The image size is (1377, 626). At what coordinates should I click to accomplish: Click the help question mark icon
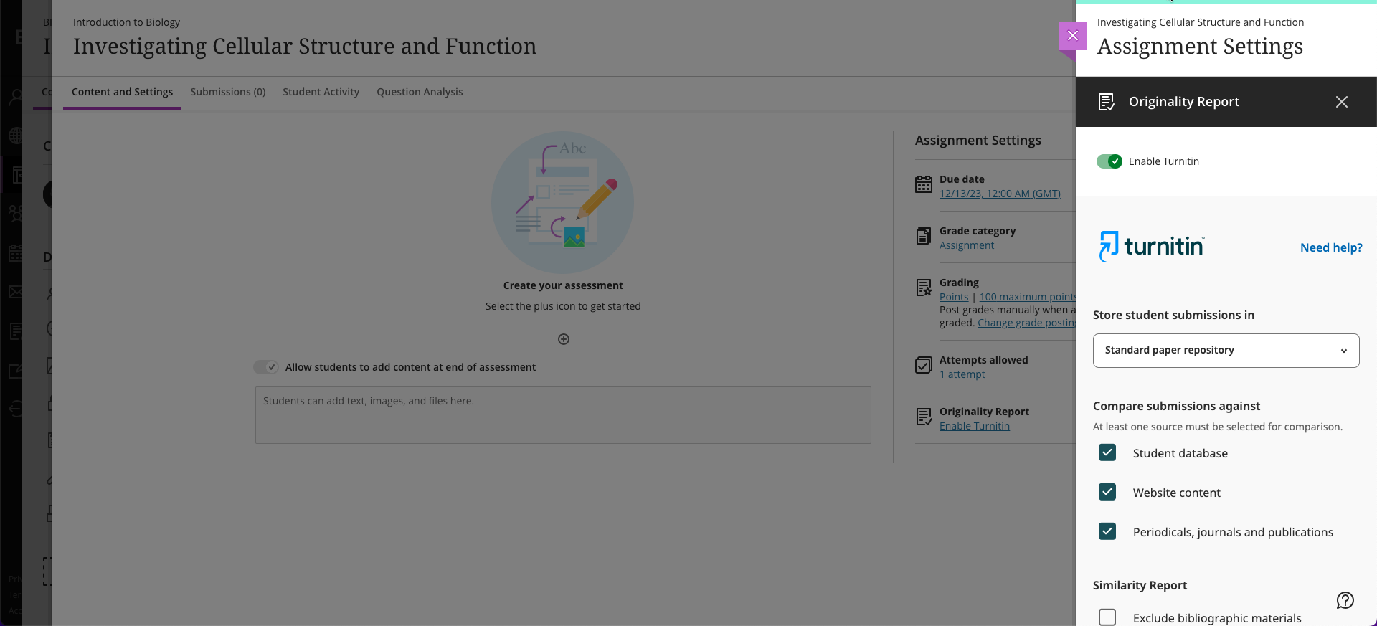(x=1345, y=600)
